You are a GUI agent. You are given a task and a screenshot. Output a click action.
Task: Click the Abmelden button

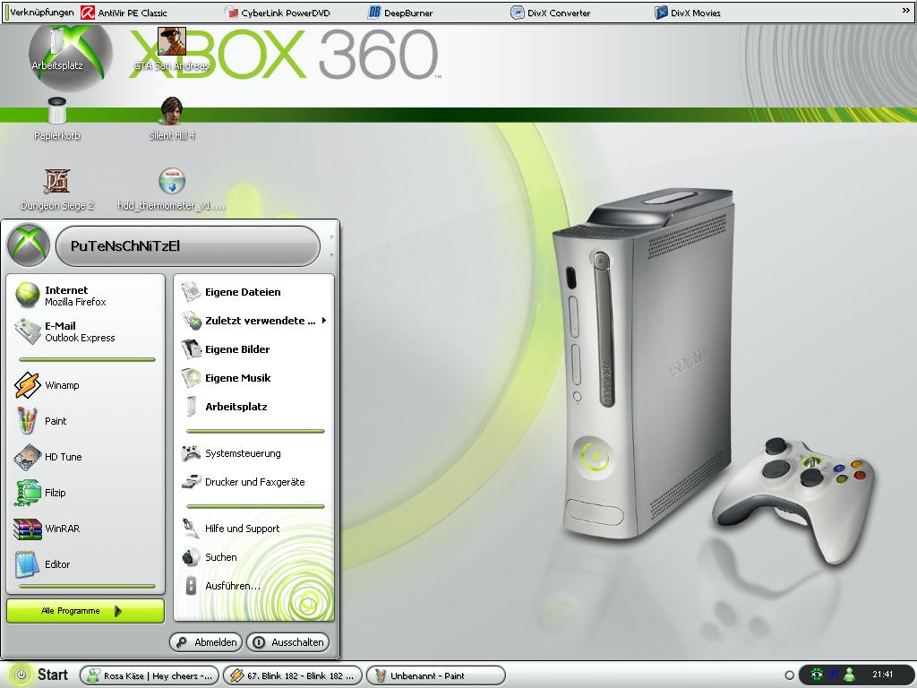tap(206, 642)
